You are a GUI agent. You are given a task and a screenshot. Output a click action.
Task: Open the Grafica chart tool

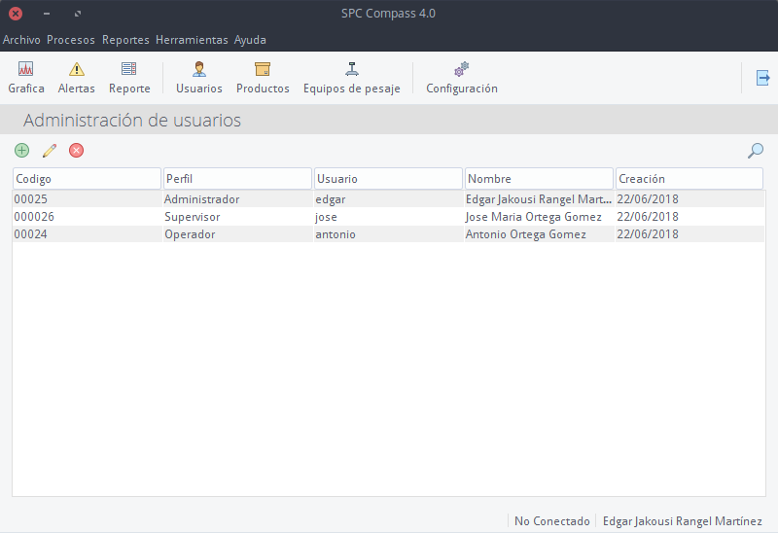tap(26, 78)
